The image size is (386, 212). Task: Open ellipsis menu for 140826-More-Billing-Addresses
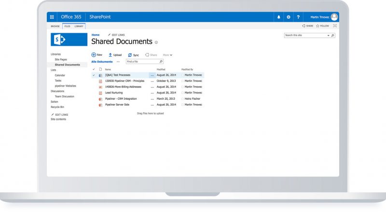click(152, 87)
